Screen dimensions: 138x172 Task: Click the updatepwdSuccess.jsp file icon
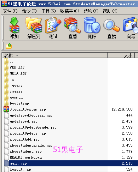[x=6, y=115]
